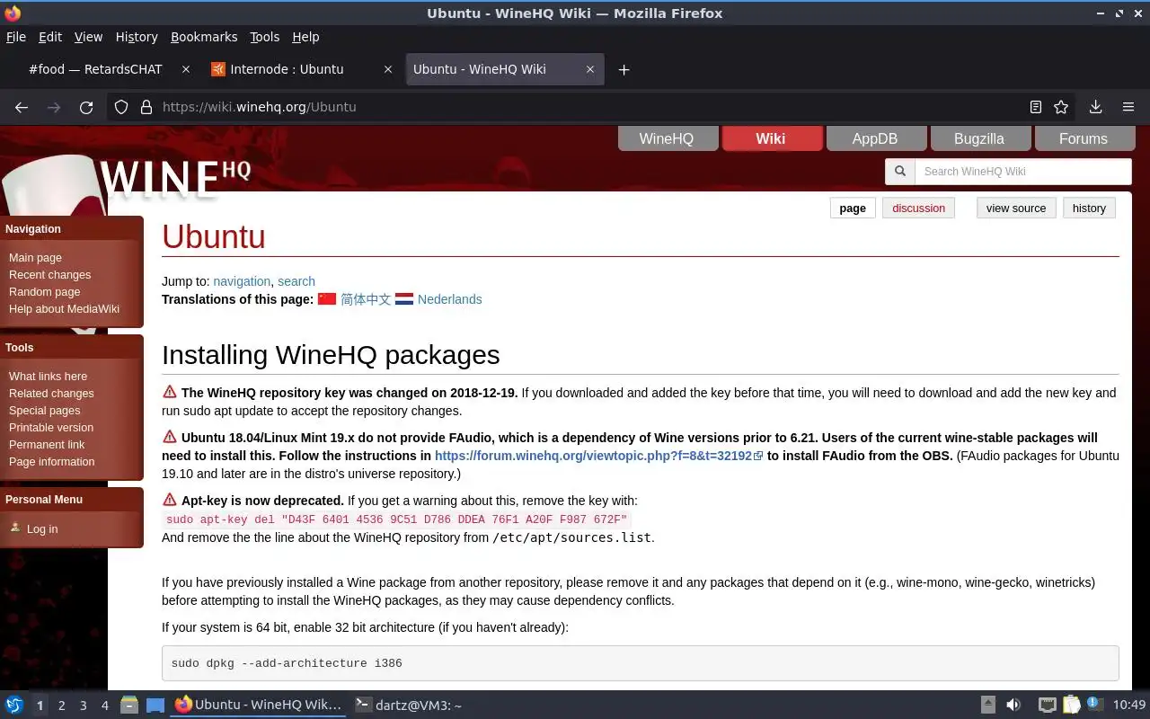Click the wiki search magnifier icon
The width and height of the screenshot is (1150, 719).
(899, 172)
